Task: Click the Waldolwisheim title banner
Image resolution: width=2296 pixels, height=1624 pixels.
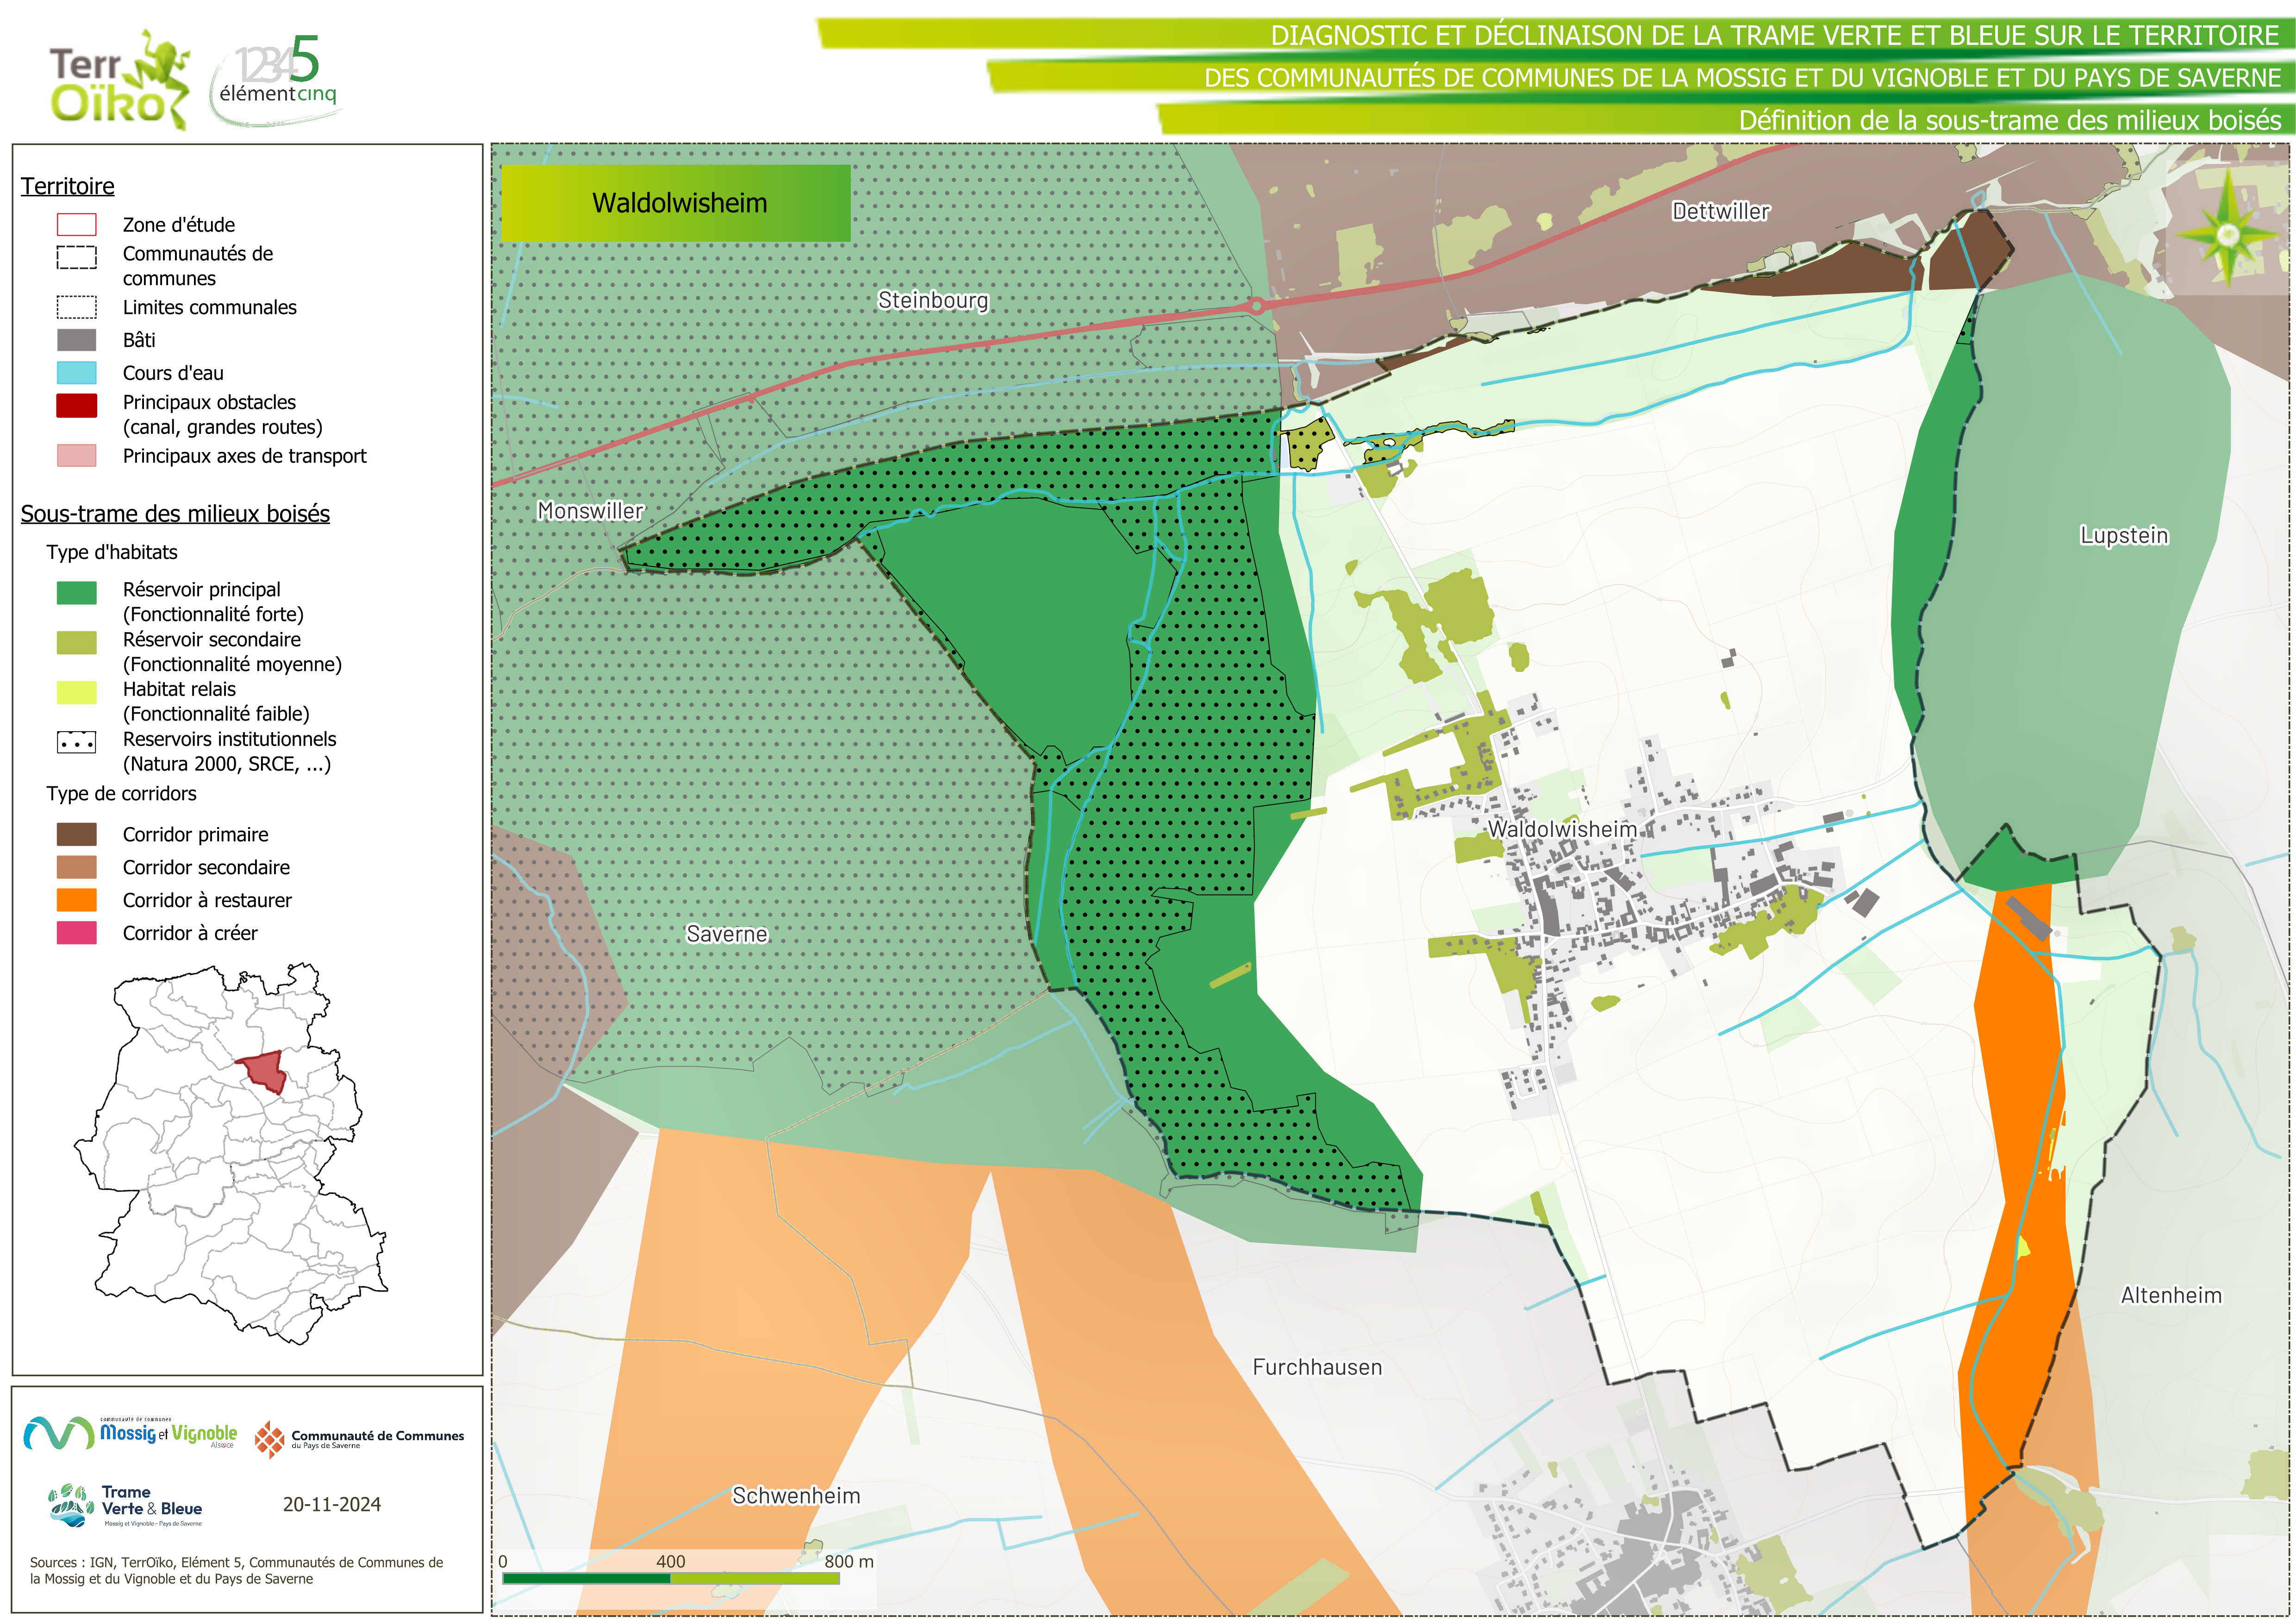Action: (676, 203)
